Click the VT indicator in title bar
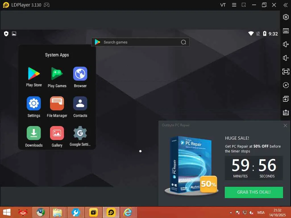This screenshot has height=218, width=291. pyautogui.click(x=223, y=5)
